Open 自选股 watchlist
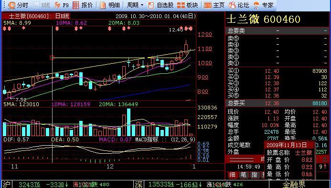331x188 pixels. pos(160,5)
